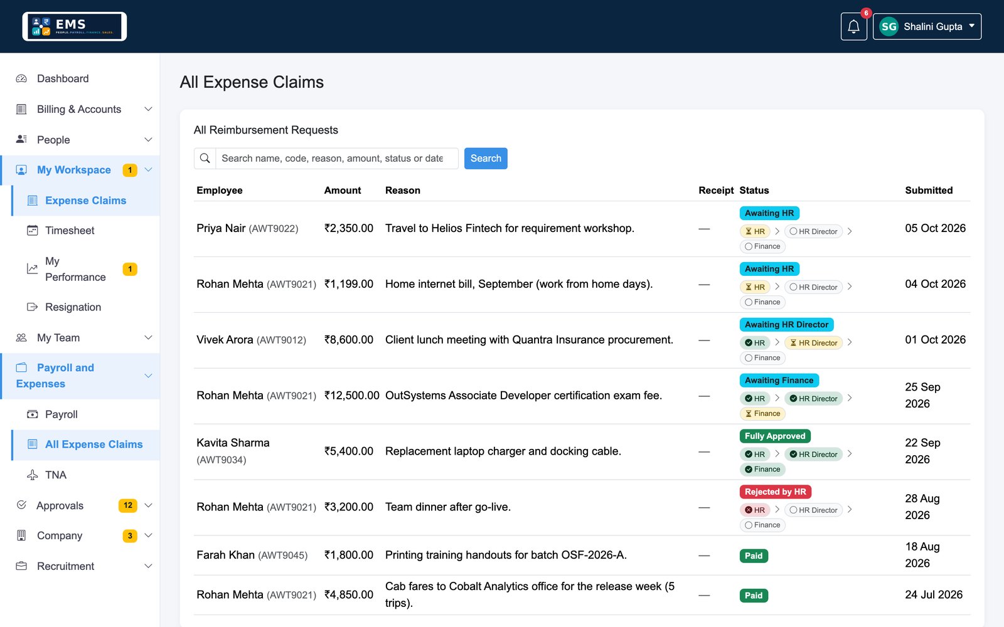Viewport: 1004px width, 627px height.
Task: Expand the Approvals chevron
Action: pyautogui.click(x=148, y=505)
